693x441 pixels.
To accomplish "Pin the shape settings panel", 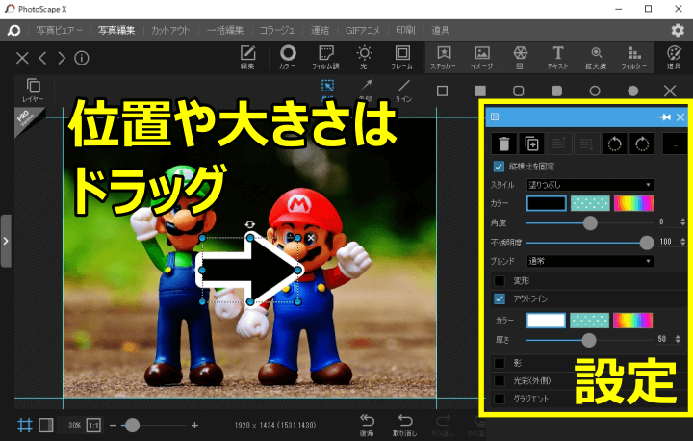I will [x=664, y=117].
